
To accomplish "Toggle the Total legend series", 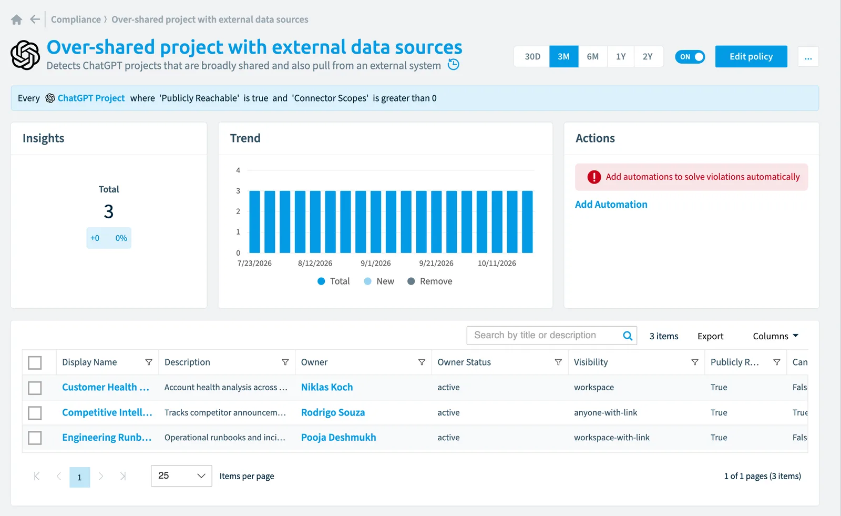I will point(334,281).
